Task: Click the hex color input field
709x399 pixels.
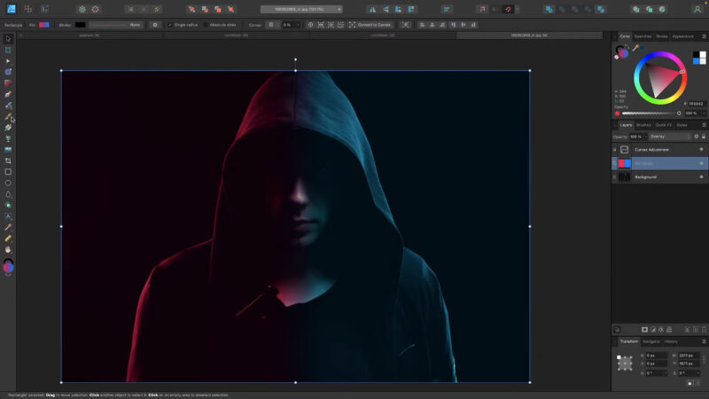Action: point(697,104)
